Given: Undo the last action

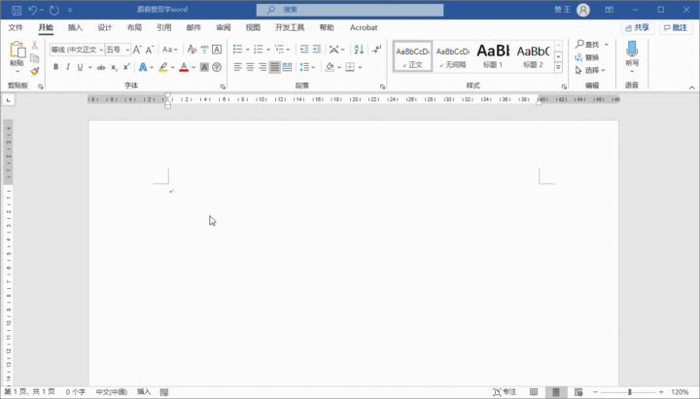Looking at the screenshot, I should click(x=33, y=10).
